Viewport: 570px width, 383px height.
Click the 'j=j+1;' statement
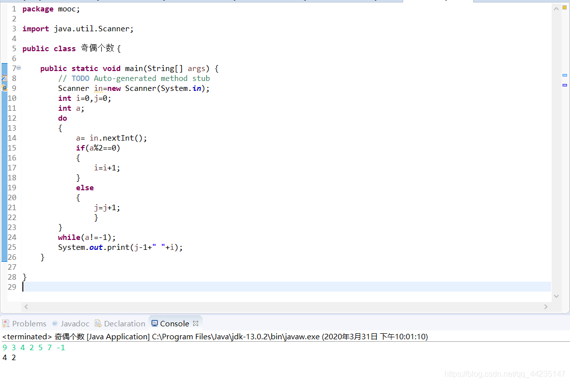pyautogui.click(x=107, y=207)
